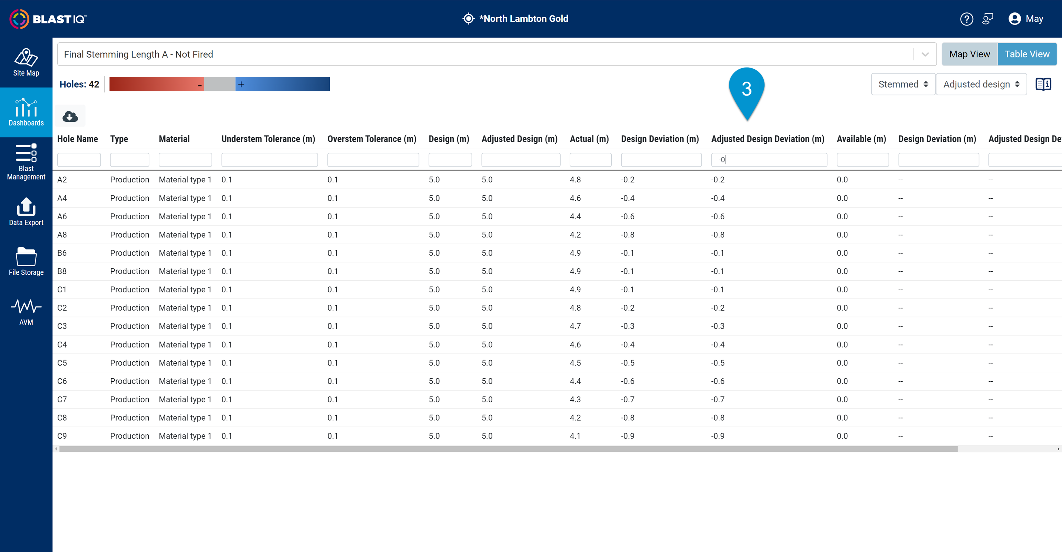The width and height of the screenshot is (1062, 552).
Task: Open the Stemmed selector dropdown
Action: 903,84
